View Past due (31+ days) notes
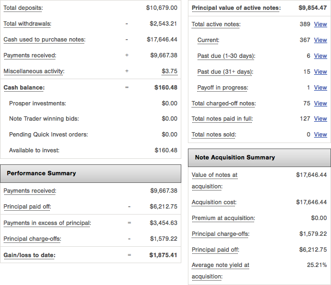This screenshot has height=285, width=331. pyautogui.click(x=320, y=72)
